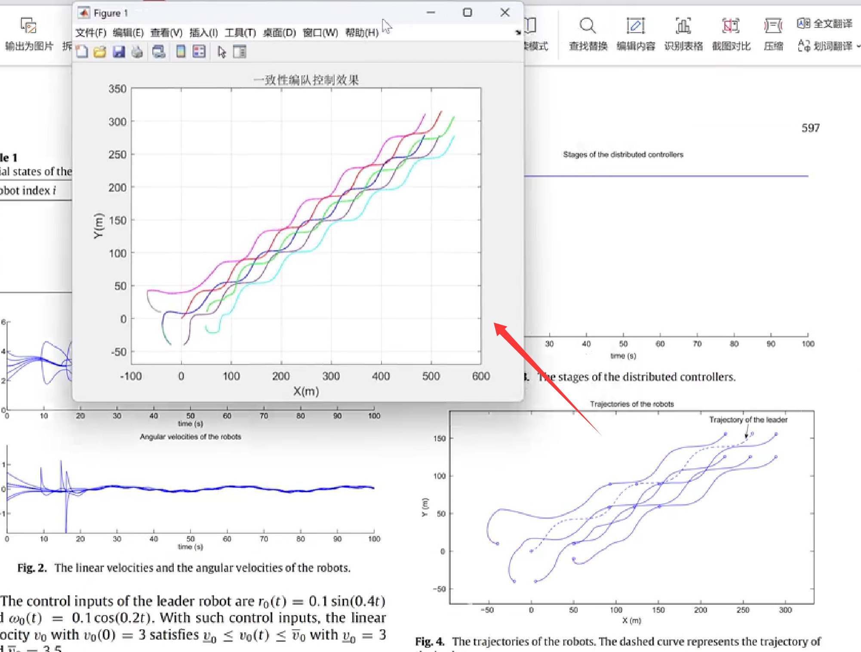Click 查找替换 magnifier icon
The image size is (861, 652).
tap(587, 26)
